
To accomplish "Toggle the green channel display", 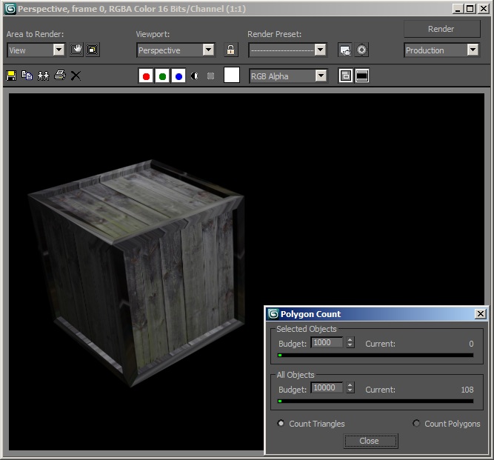I will pyautogui.click(x=162, y=76).
